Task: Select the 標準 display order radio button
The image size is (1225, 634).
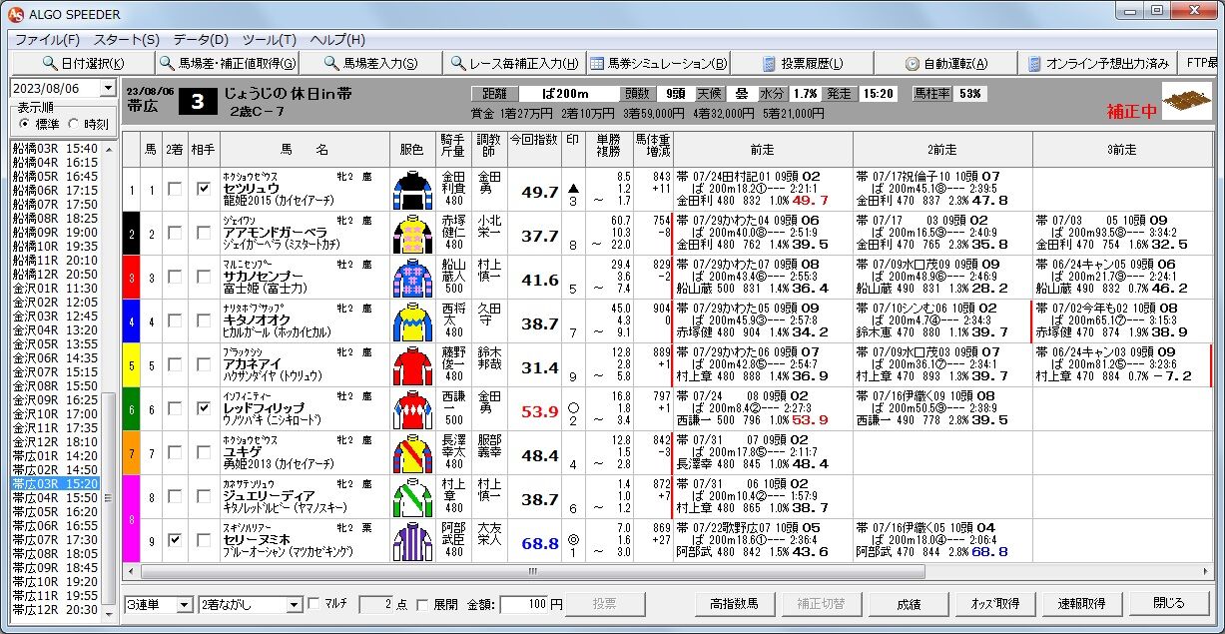Action: tap(25, 124)
